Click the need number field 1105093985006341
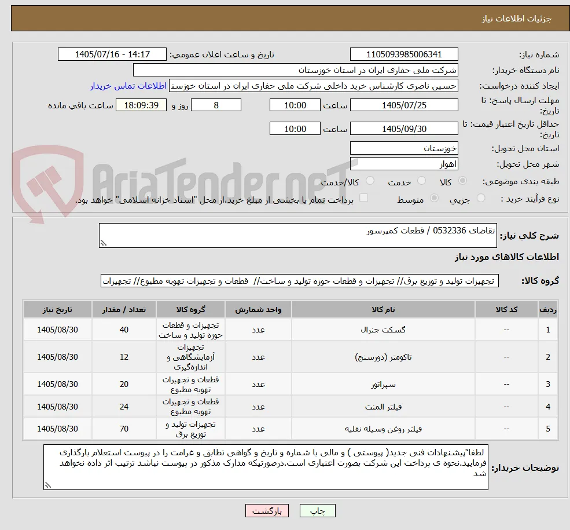 tap(404, 54)
